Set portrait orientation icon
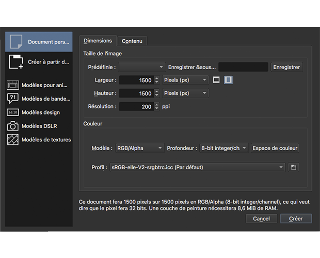The image size is (320, 258). [x=228, y=80]
